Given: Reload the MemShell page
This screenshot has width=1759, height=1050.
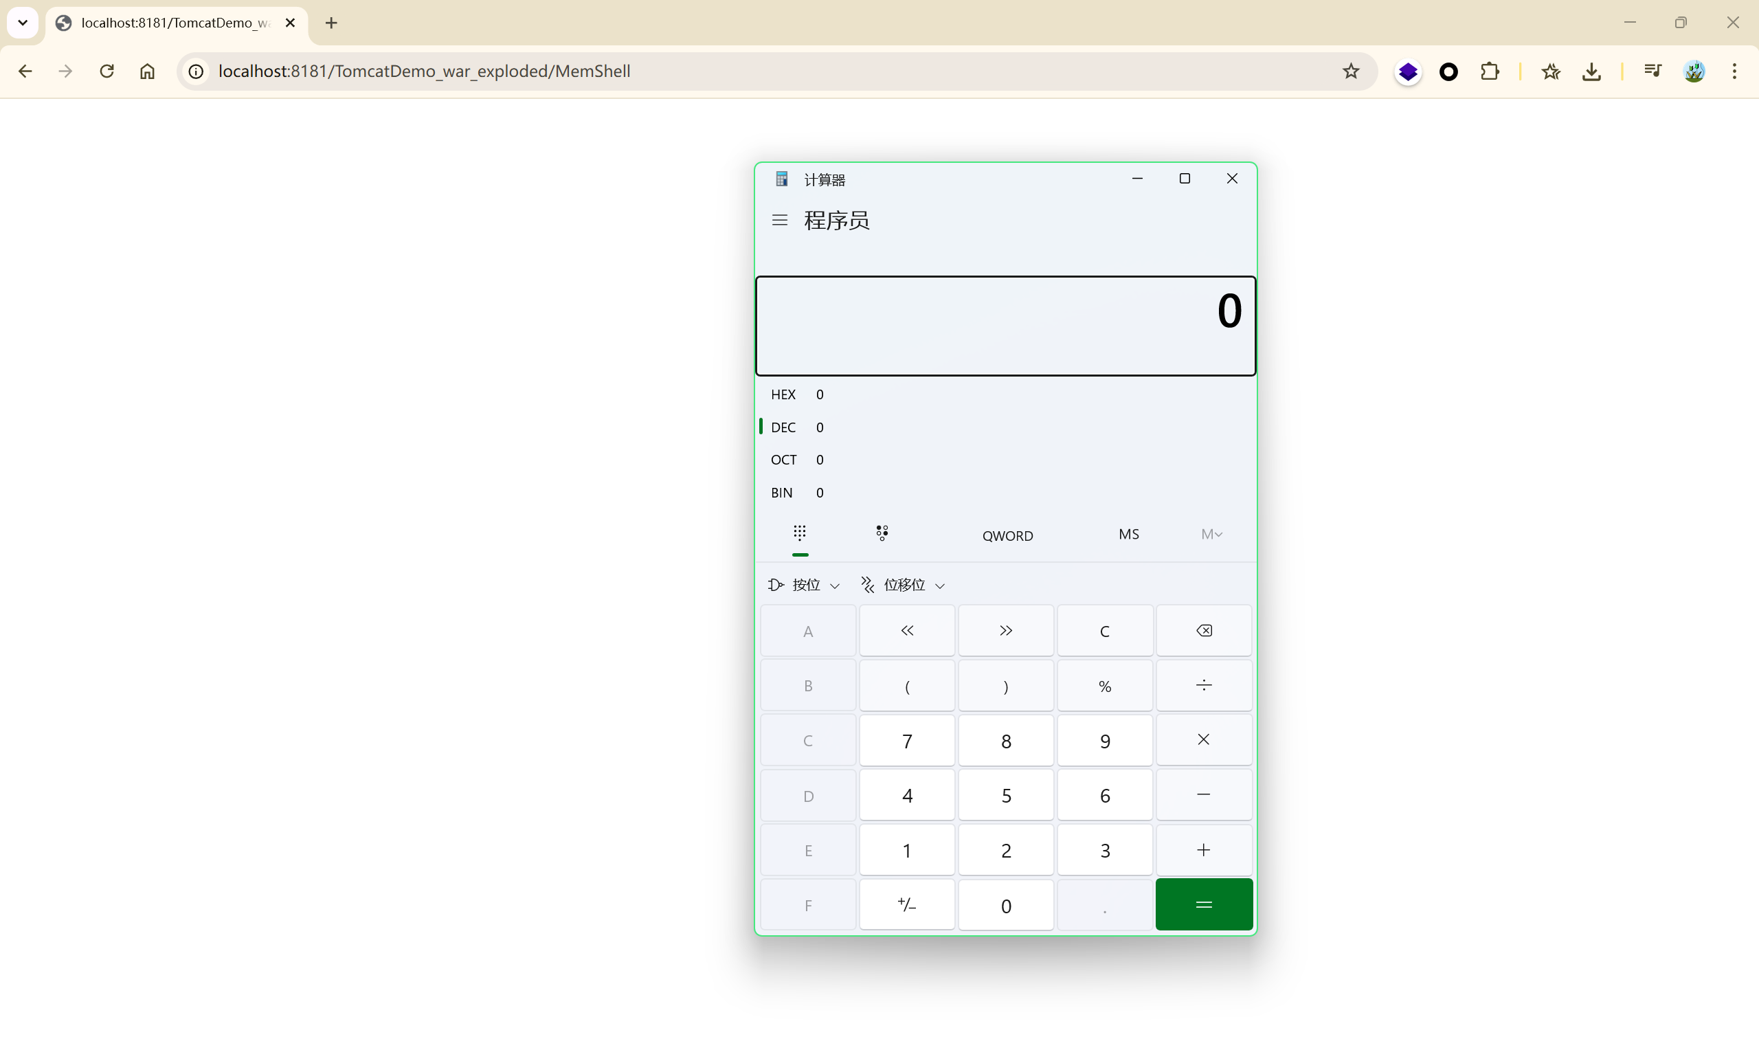Looking at the screenshot, I should [x=107, y=71].
